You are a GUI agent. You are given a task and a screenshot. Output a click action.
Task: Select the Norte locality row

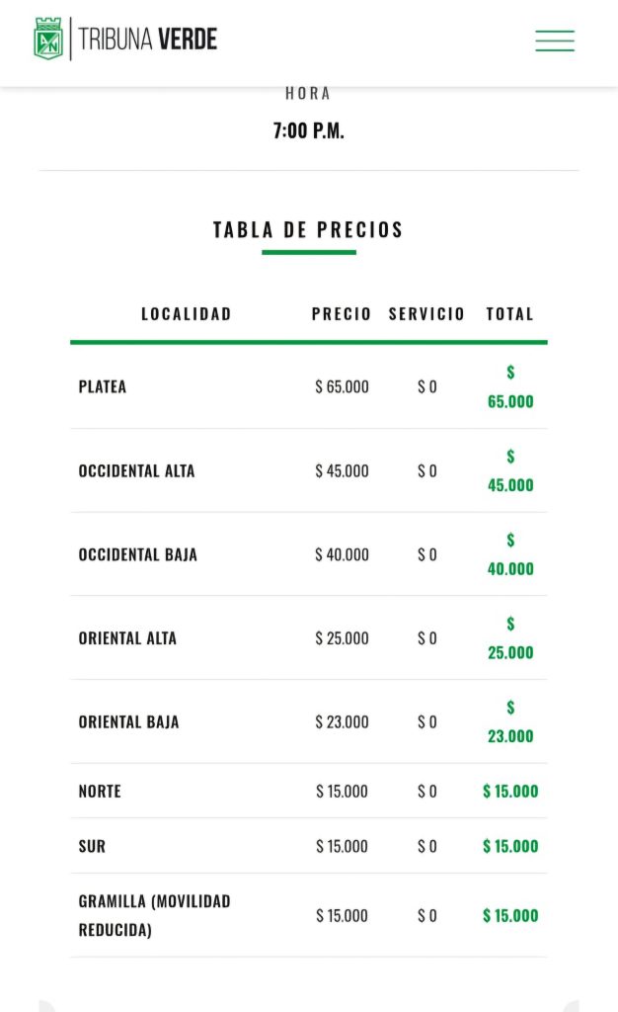coord(309,792)
